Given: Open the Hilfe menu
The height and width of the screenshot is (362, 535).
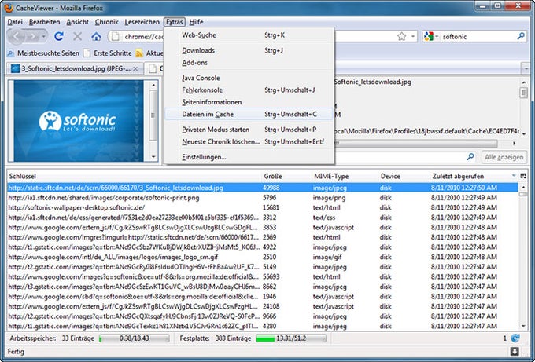Looking at the screenshot, I should pyautogui.click(x=196, y=22).
